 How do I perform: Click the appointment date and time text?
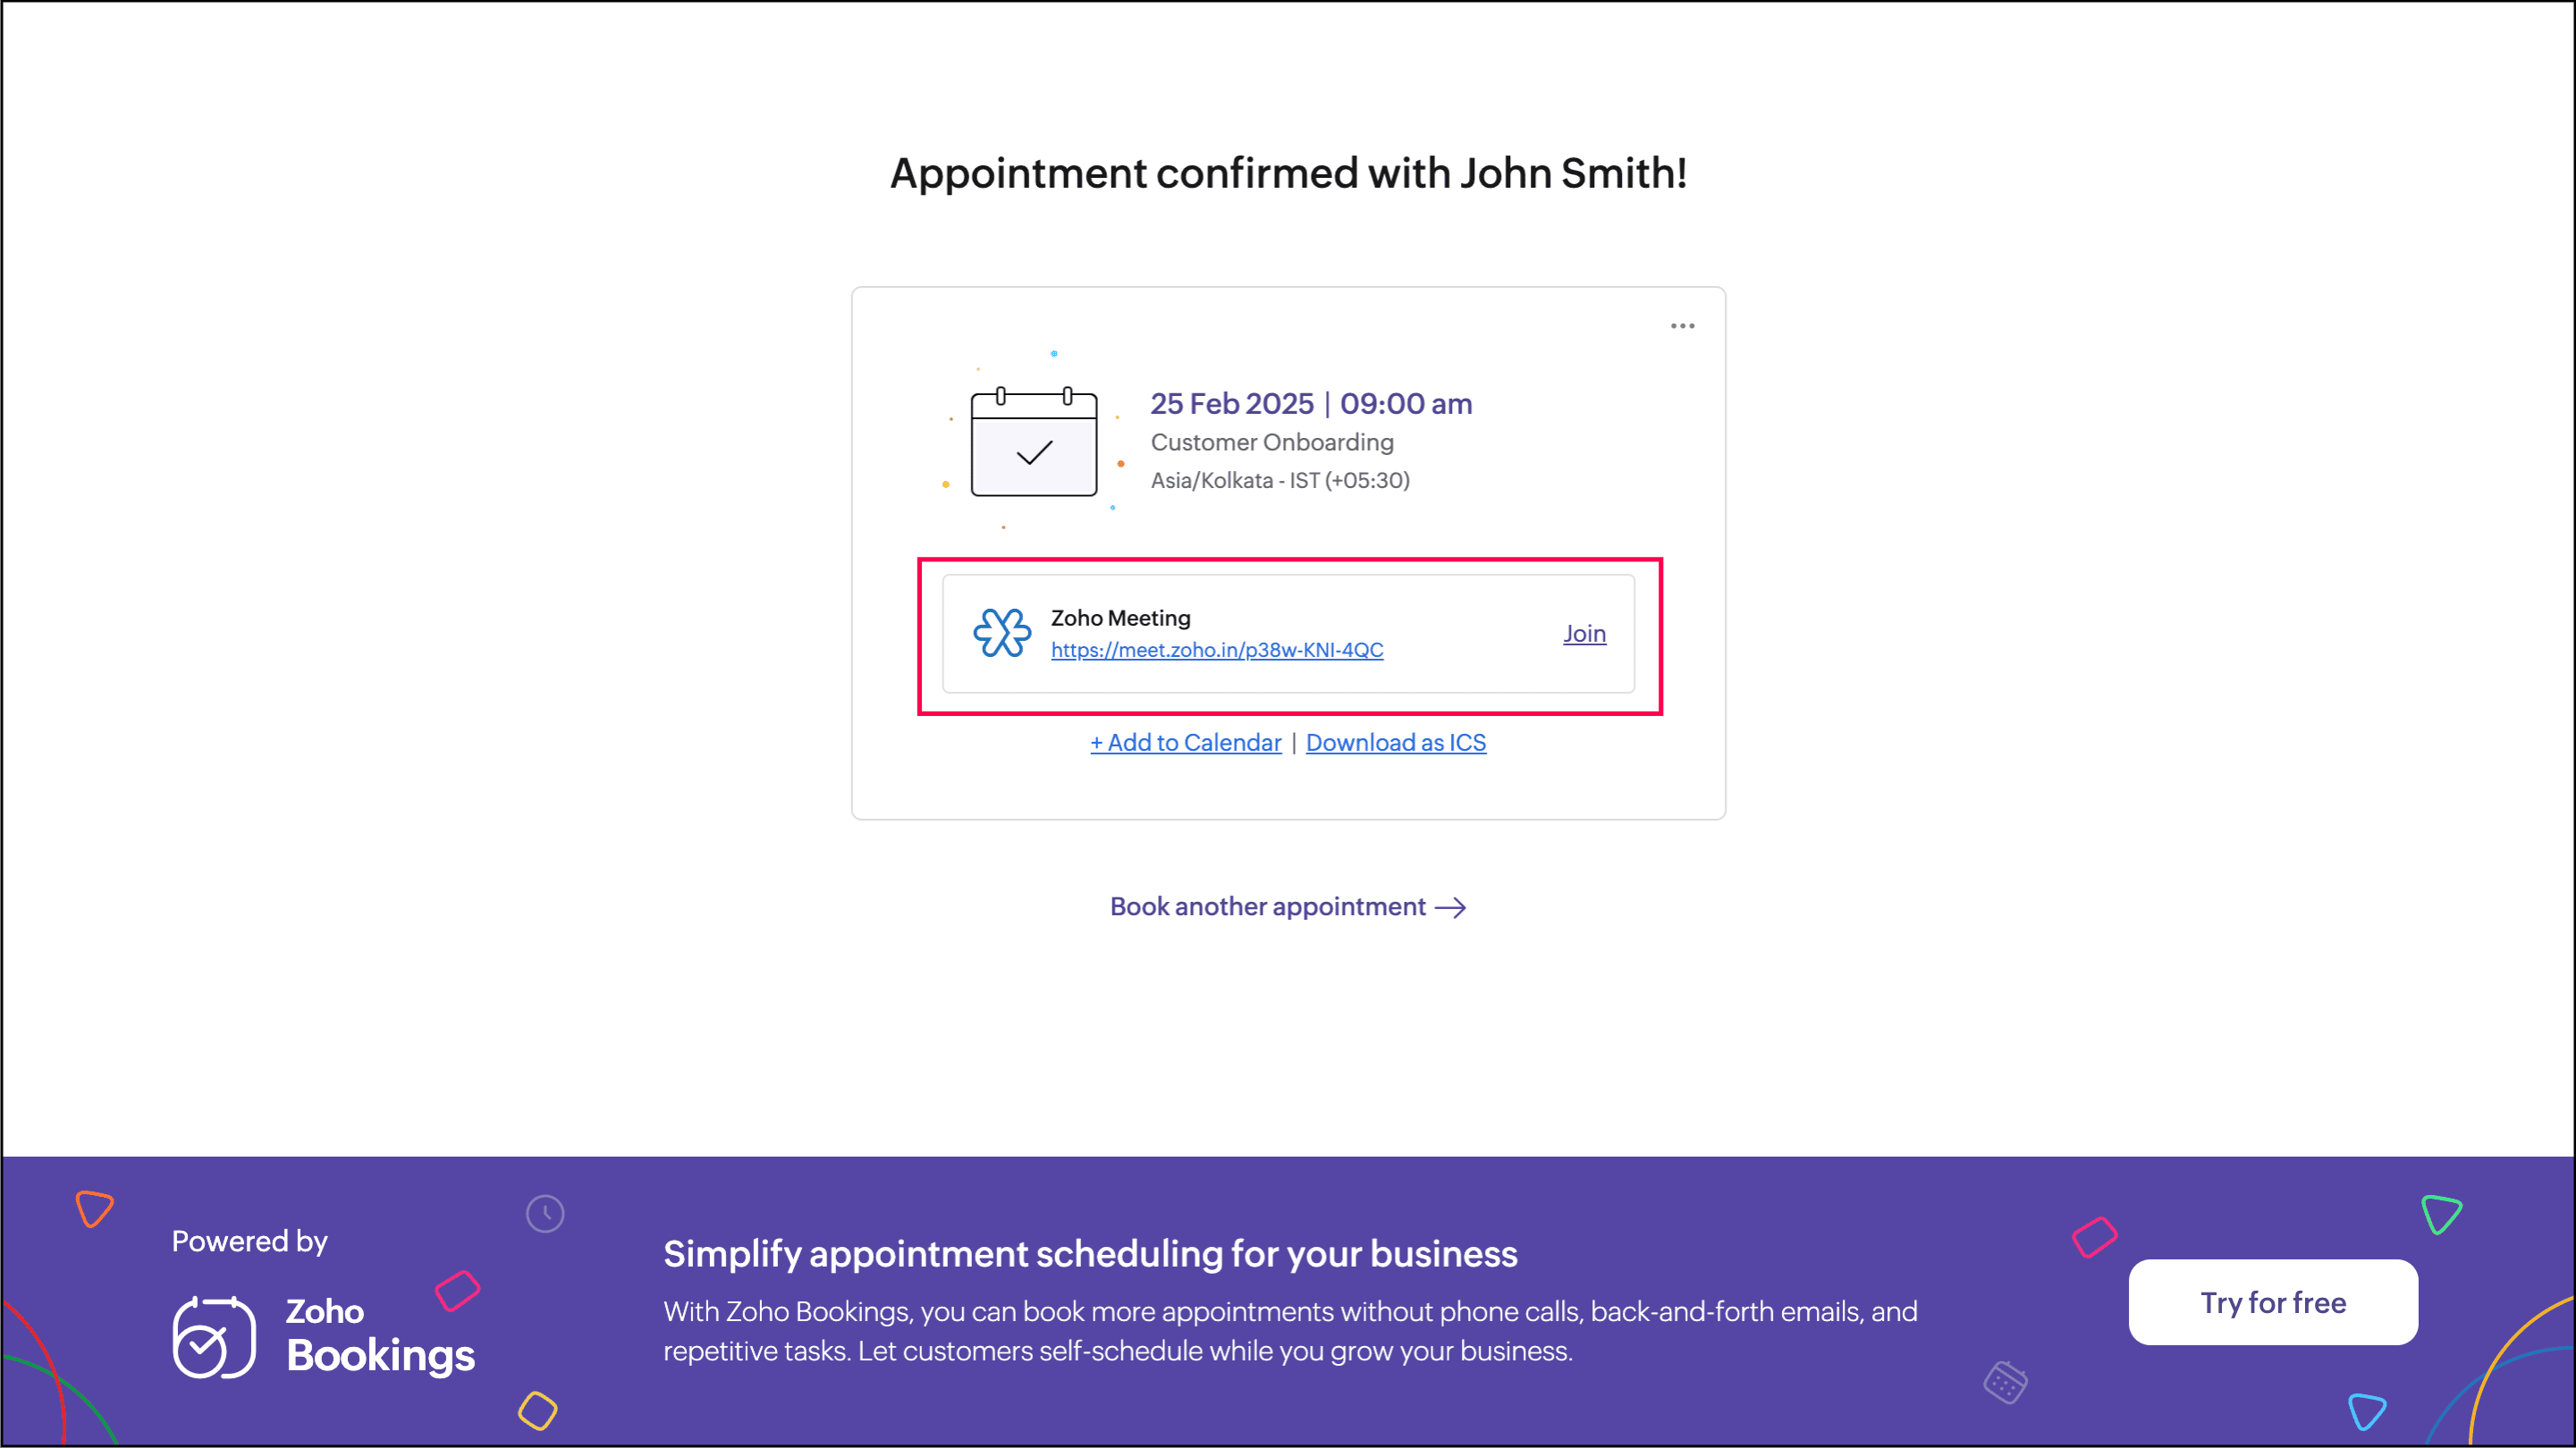pos(1310,404)
